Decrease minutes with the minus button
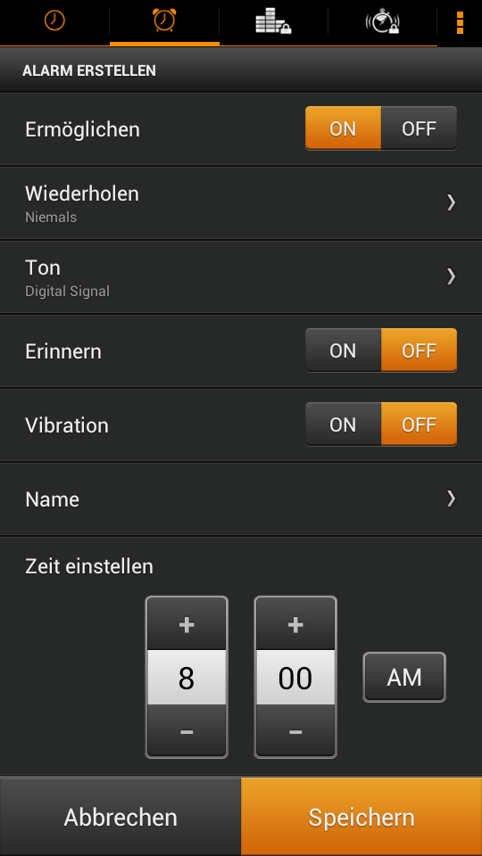Viewport: 482px width, 856px height. 295,730
